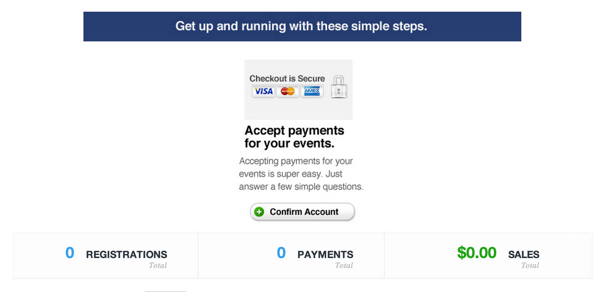Click the green $0.00 sales amount
Screen dimensions: 606x292
click(477, 253)
